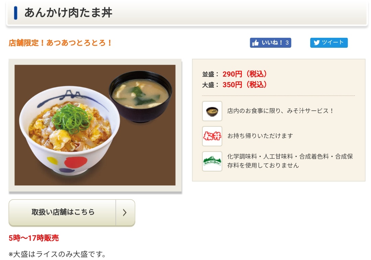Click the みそ汁サービス description text
This screenshot has height=260, width=371.
[x=280, y=111]
